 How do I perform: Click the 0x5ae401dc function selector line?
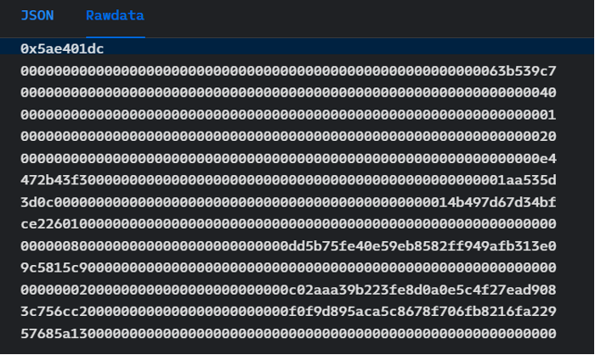[x=62, y=49]
